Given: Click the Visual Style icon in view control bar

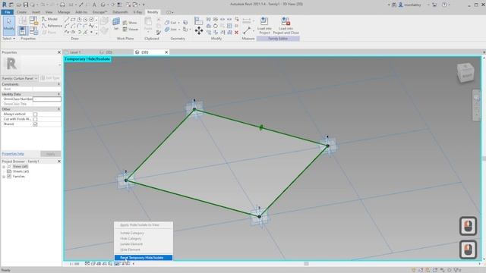Looking at the screenshot, I should [x=93, y=264].
